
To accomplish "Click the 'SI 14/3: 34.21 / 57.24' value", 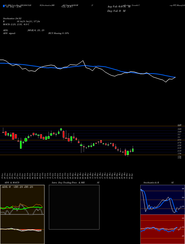I will coord(28,21).
